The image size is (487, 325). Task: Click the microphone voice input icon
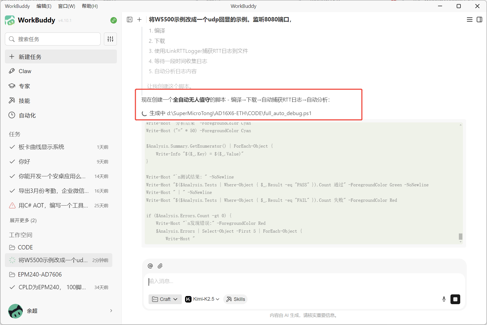tap(444, 299)
